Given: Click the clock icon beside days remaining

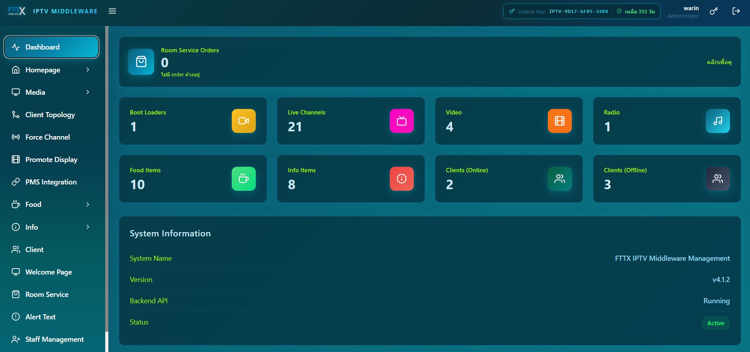Looking at the screenshot, I should 619,11.
